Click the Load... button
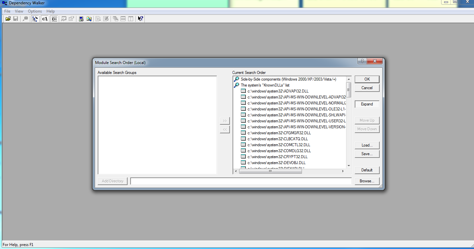 pos(367,145)
